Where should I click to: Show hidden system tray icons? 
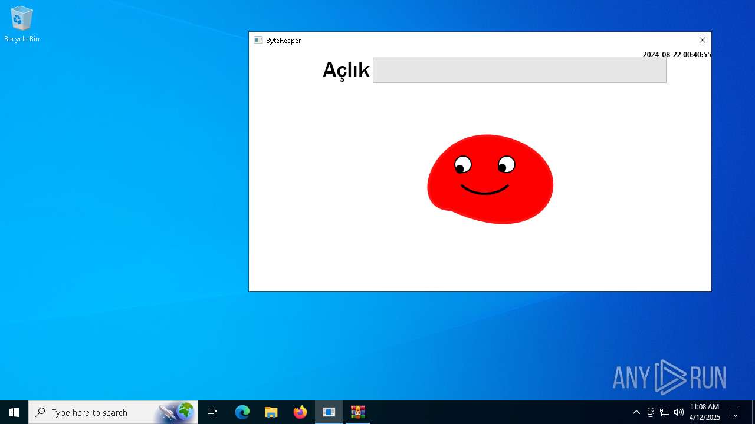(x=636, y=412)
